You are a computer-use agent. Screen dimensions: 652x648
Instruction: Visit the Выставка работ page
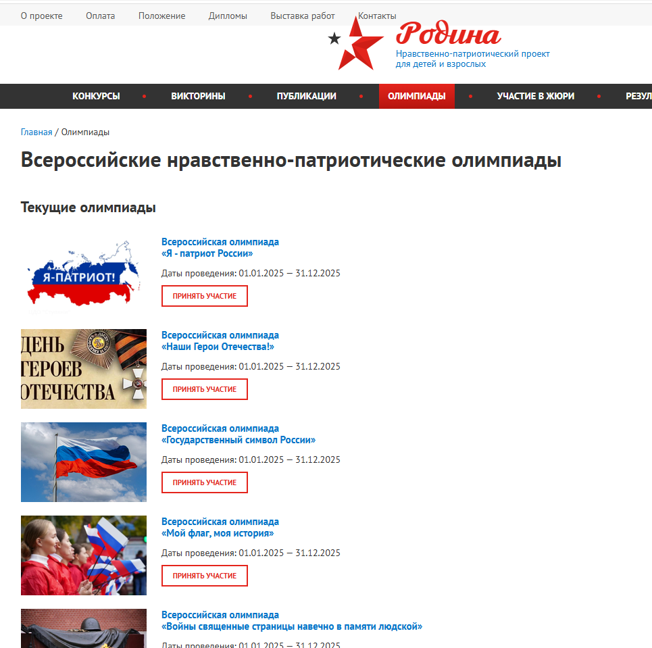(x=302, y=16)
